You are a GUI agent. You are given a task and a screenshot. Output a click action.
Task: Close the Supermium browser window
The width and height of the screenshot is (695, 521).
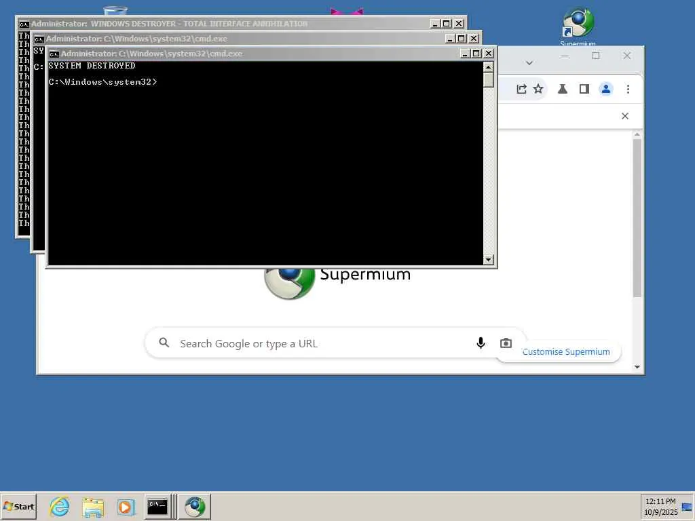coord(626,56)
